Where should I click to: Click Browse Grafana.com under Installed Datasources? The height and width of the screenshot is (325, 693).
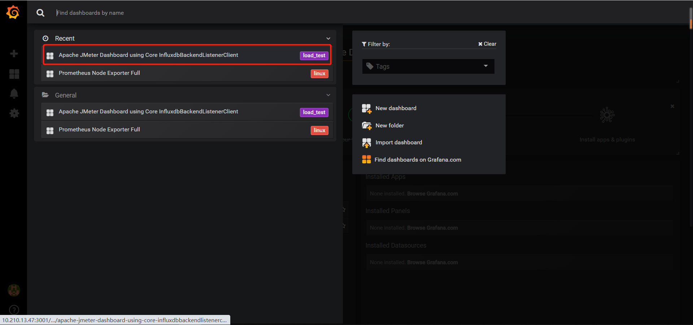point(432,262)
